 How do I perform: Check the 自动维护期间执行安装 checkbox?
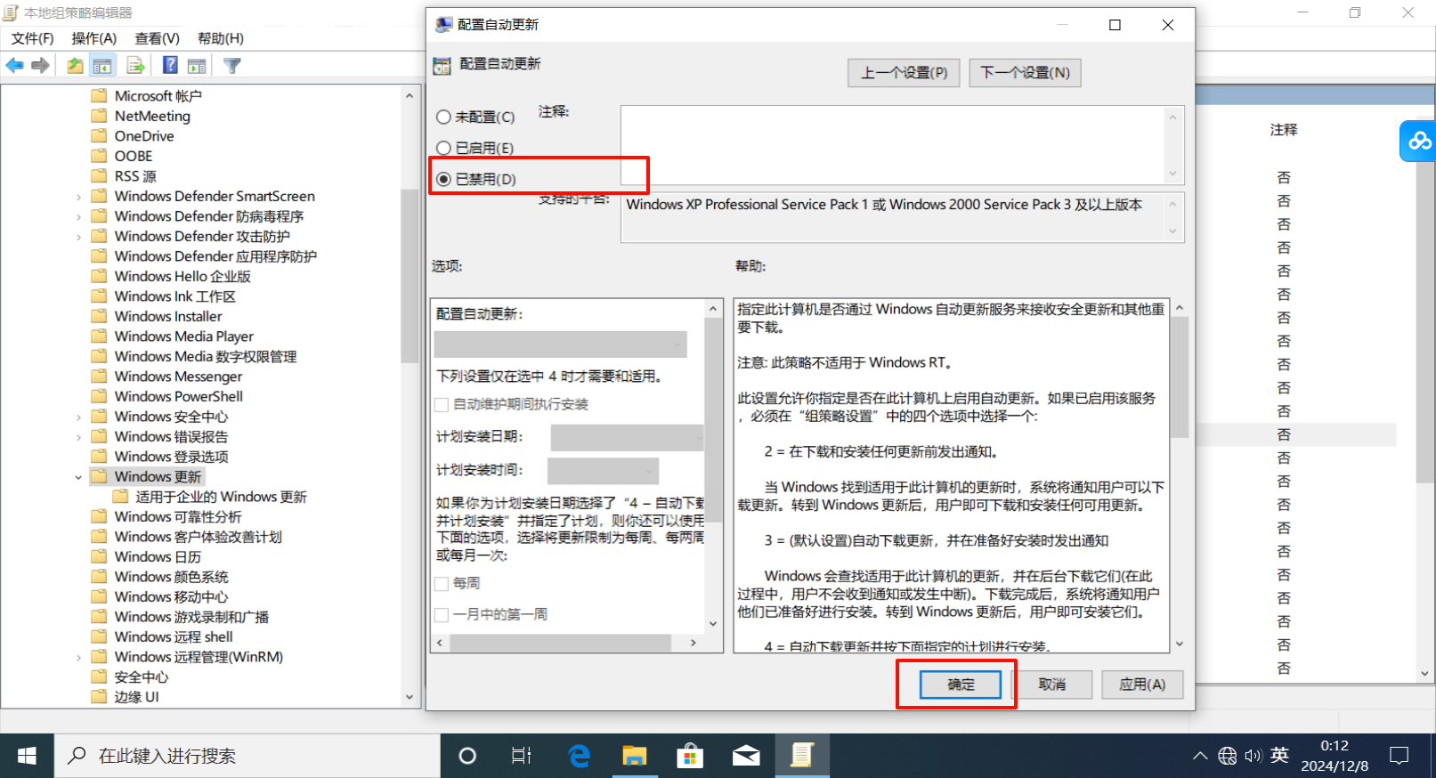tap(442, 405)
